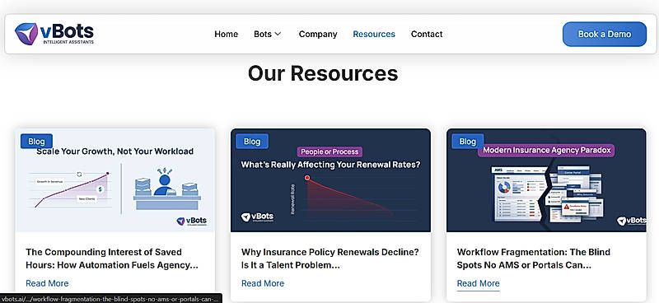Screen dimensions: 659x303
Task: Go to the Home menu item
Action: point(226,34)
